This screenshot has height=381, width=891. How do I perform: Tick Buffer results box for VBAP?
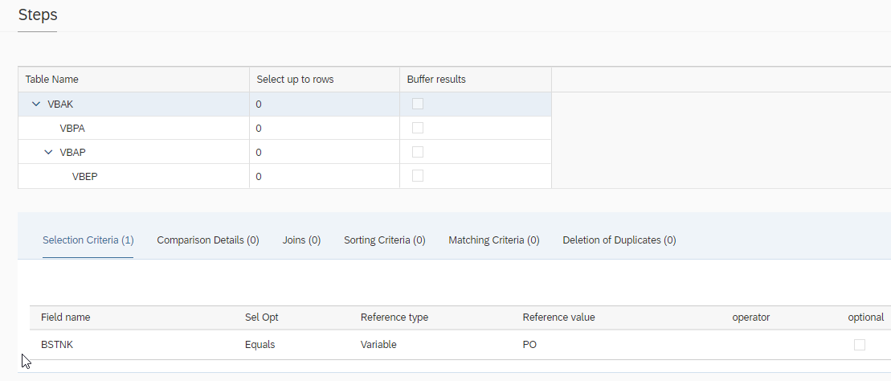[418, 152]
